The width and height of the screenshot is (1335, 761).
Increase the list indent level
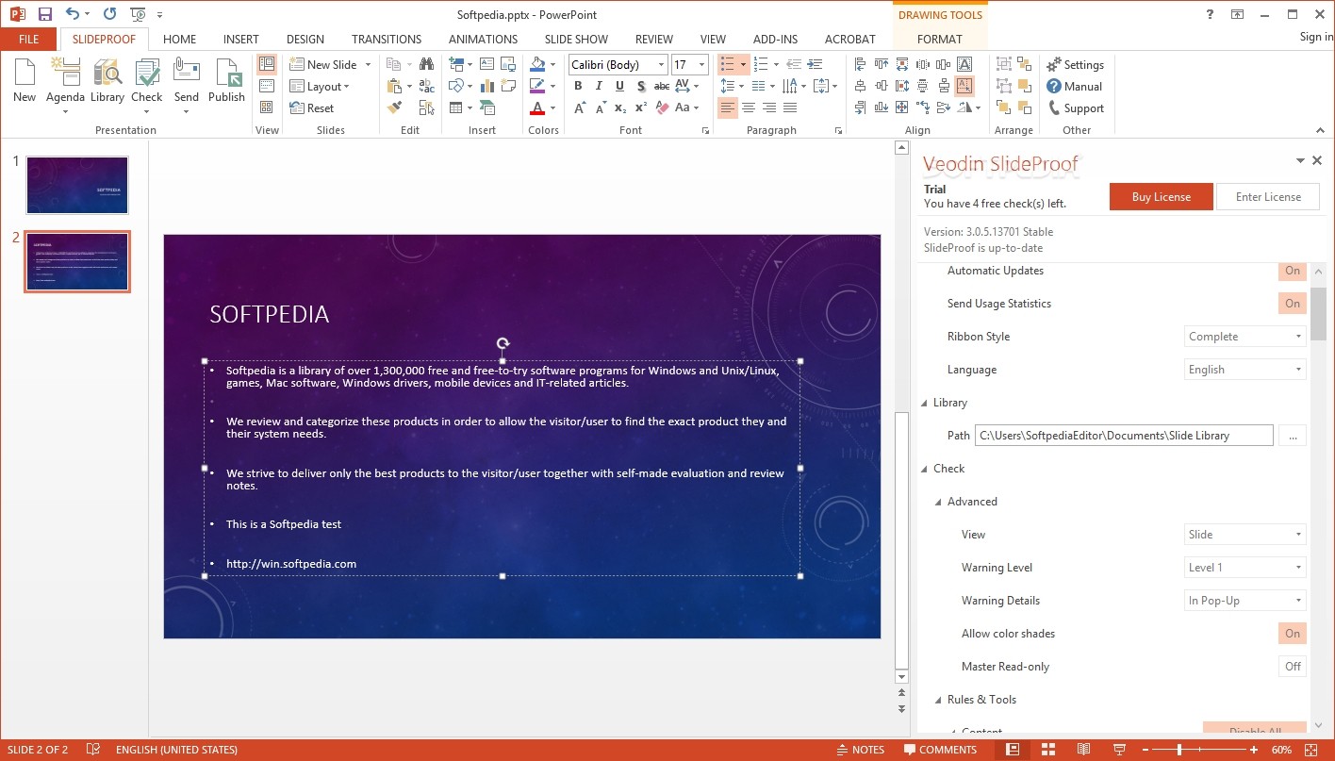[816, 64]
